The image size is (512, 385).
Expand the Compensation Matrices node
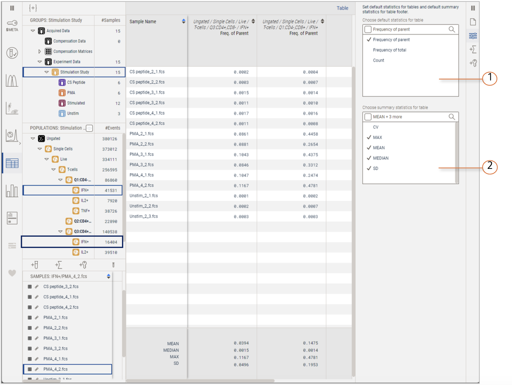pyautogui.click(x=40, y=52)
